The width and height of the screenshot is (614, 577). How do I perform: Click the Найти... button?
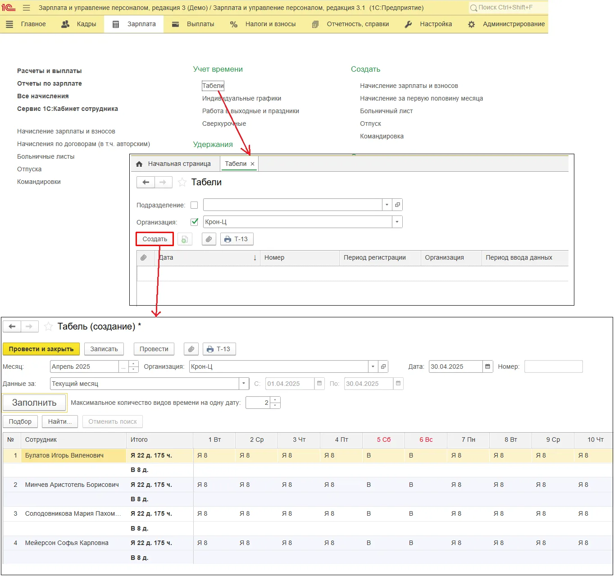click(x=60, y=421)
